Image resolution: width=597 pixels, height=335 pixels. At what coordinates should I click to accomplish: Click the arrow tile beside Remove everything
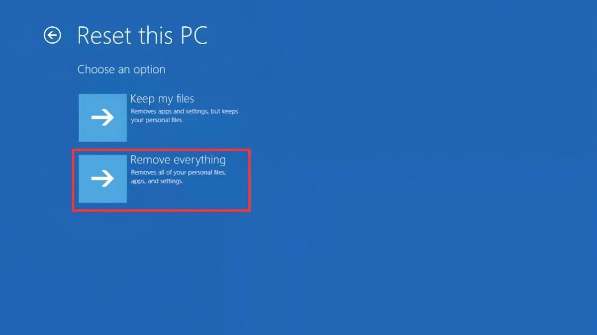103,179
